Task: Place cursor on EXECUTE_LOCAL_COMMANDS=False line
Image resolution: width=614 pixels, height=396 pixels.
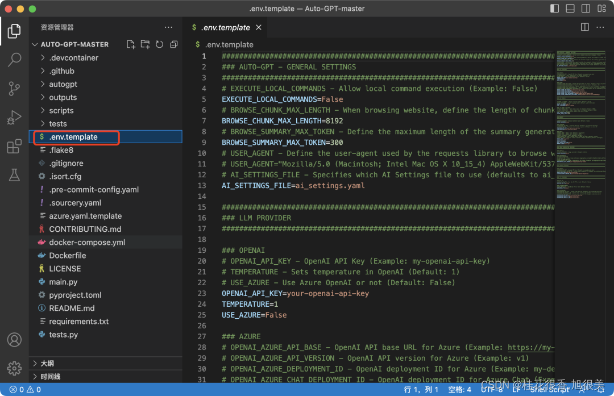Action: point(283,99)
